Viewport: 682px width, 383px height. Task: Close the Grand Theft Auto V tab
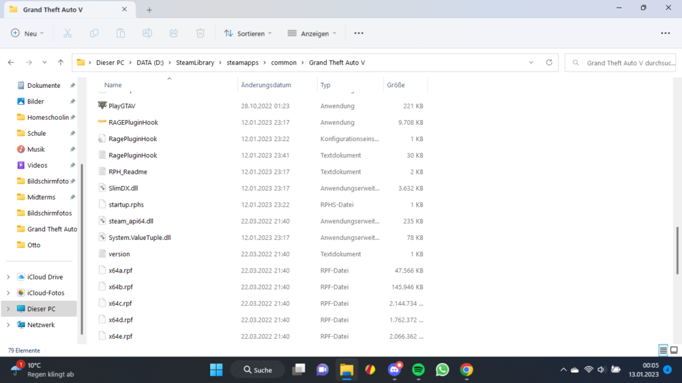tap(124, 9)
